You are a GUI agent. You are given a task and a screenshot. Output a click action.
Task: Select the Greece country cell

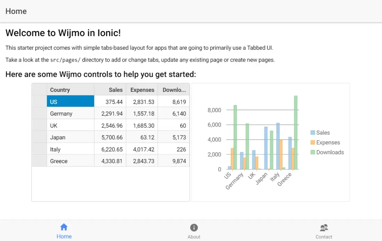tap(70, 161)
